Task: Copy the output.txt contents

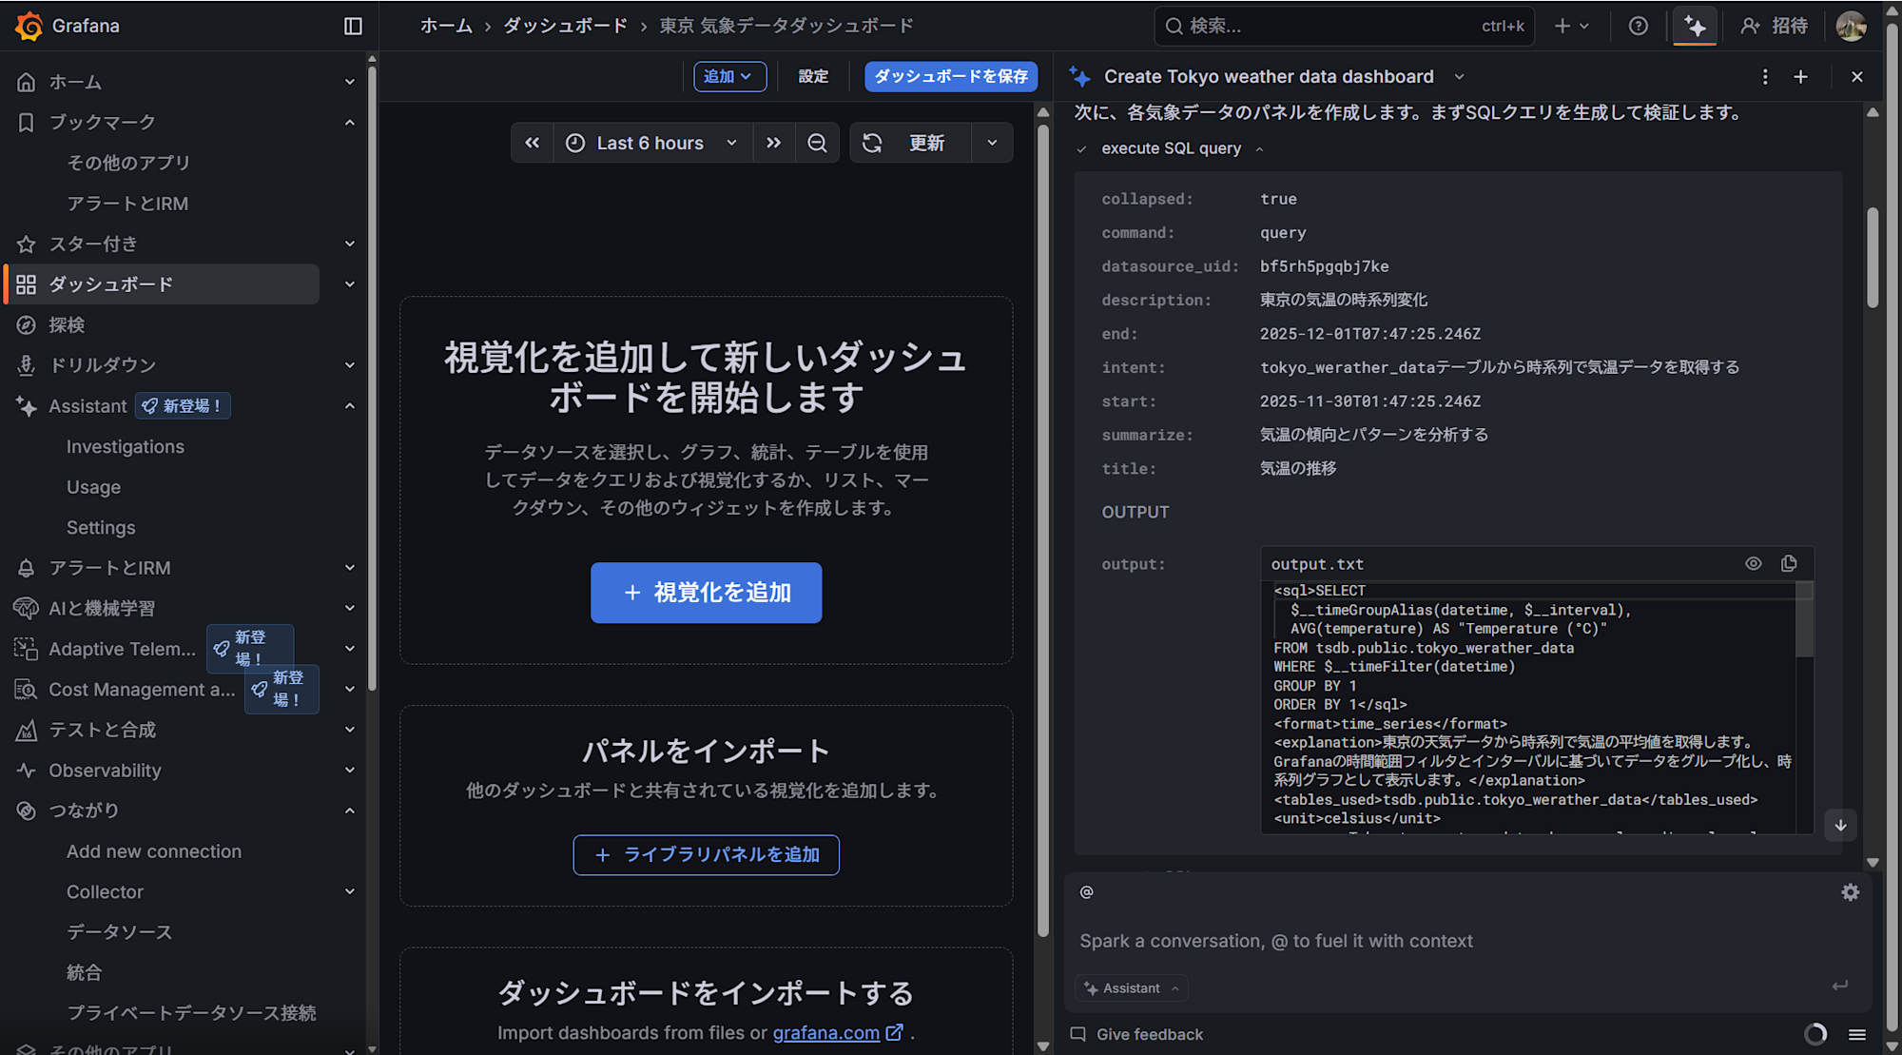Action: point(1789,563)
